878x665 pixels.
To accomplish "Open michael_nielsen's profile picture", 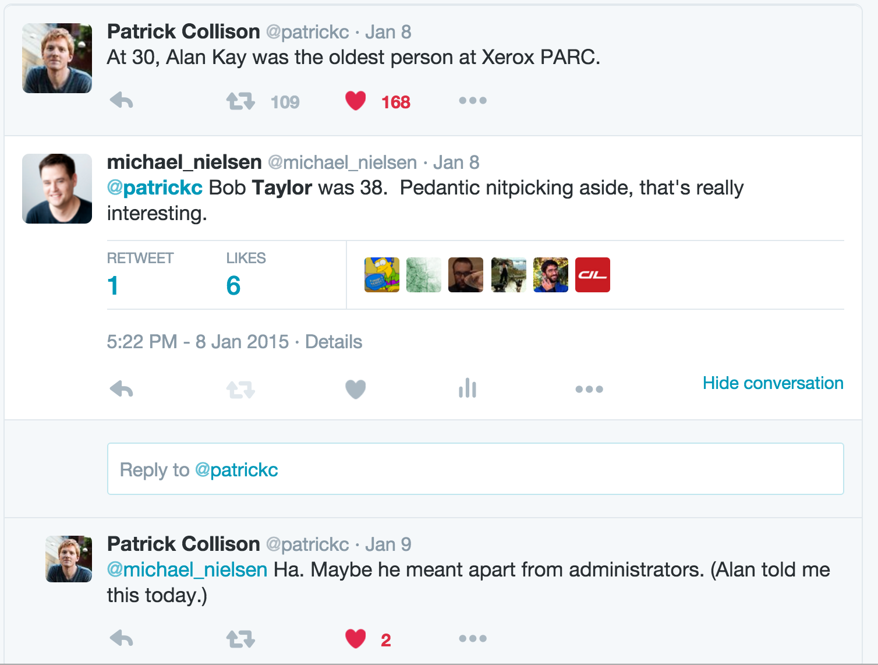I will pyautogui.click(x=57, y=189).
